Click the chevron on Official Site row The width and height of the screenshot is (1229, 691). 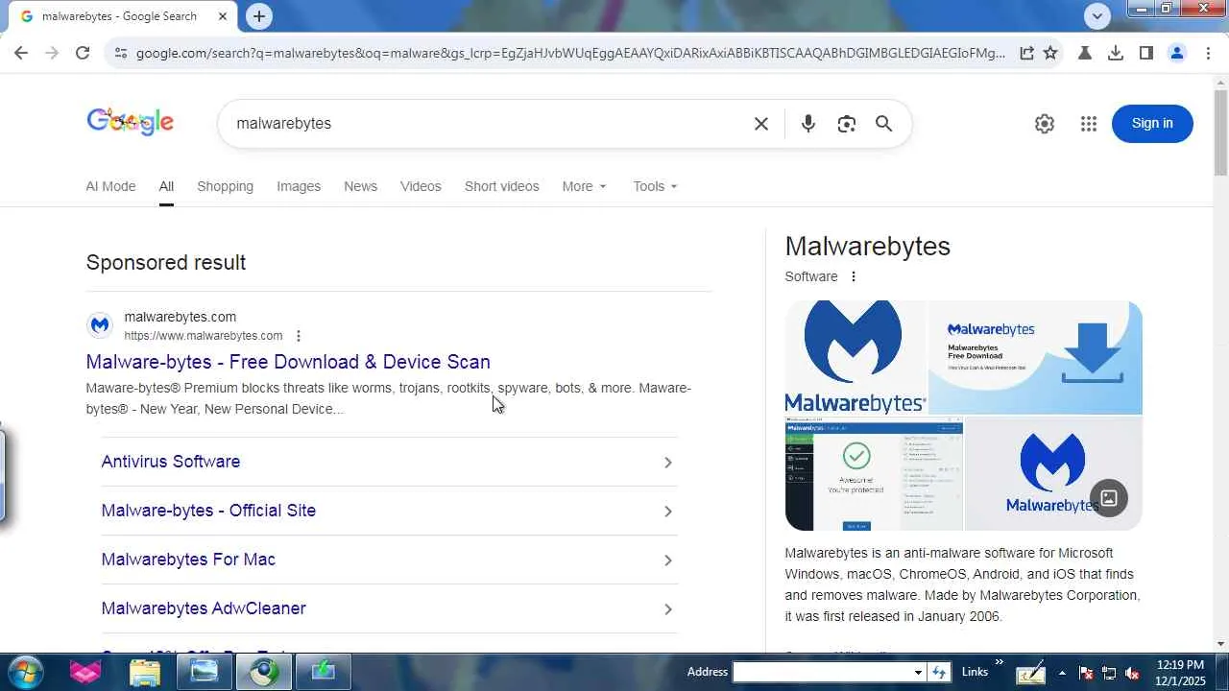coord(668,512)
